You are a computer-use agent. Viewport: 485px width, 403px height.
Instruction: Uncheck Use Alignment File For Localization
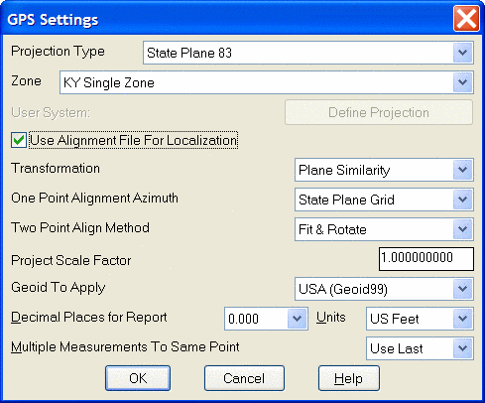coord(19,140)
